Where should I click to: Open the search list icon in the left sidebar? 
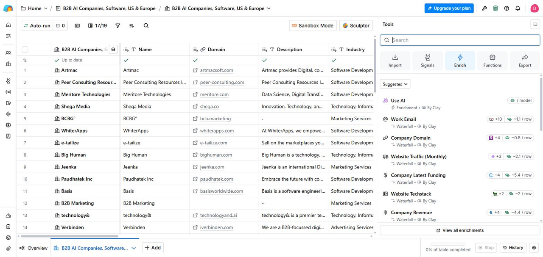pyautogui.click(x=8, y=36)
